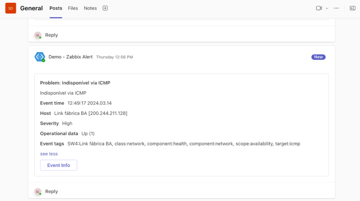Click the Zabbix Alert connector avatar
Image resolution: width=360 pixels, height=201 pixels.
point(40,57)
